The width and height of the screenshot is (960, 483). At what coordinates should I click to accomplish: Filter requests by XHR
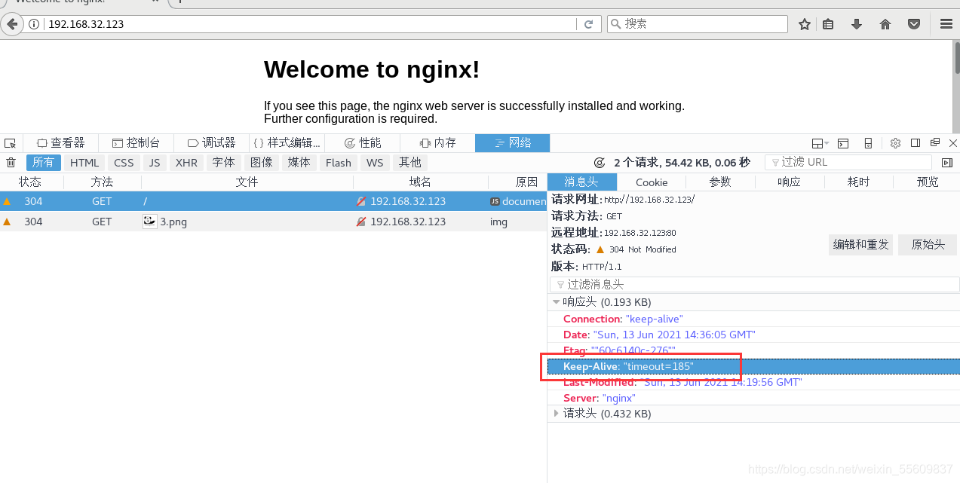click(x=187, y=163)
